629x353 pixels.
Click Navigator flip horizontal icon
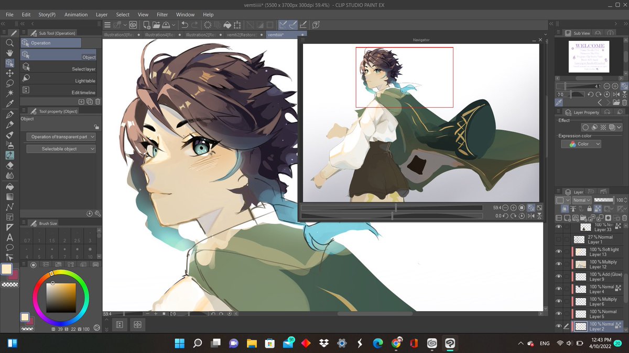coord(532,215)
